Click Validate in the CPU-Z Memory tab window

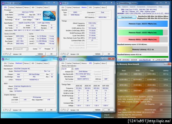coord(98,54)
